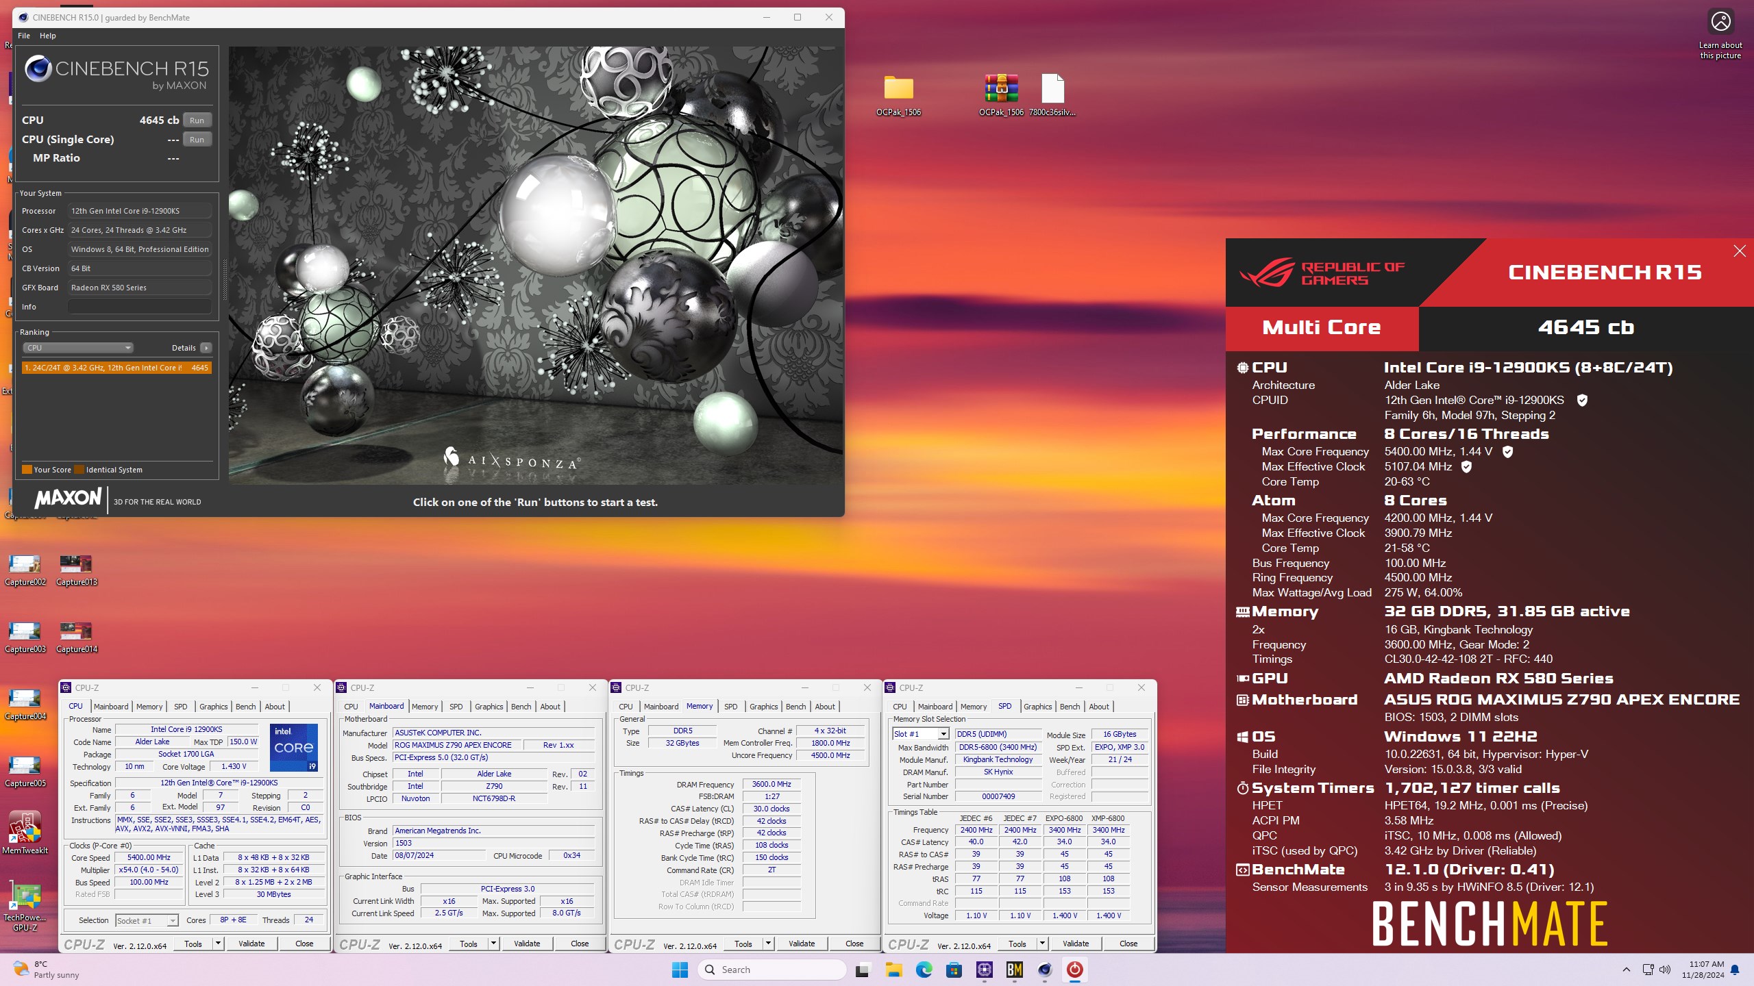Select the top ranking entry 12th Gen Intel Core

[116, 368]
